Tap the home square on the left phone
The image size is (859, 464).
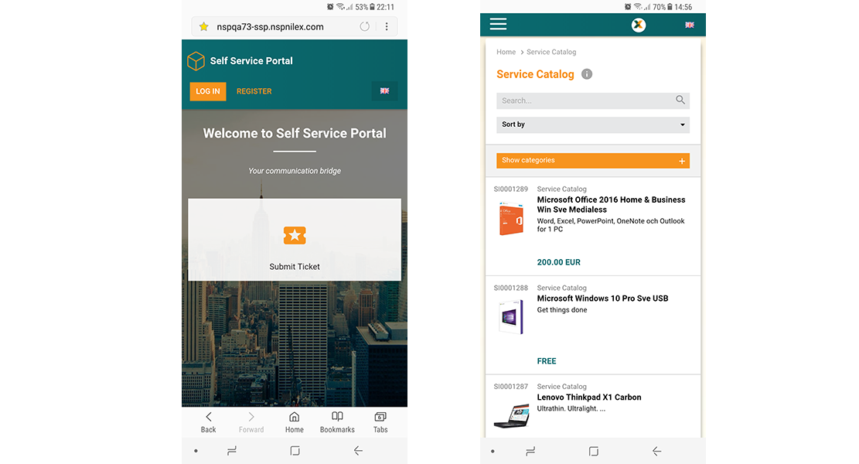pyautogui.click(x=295, y=451)
